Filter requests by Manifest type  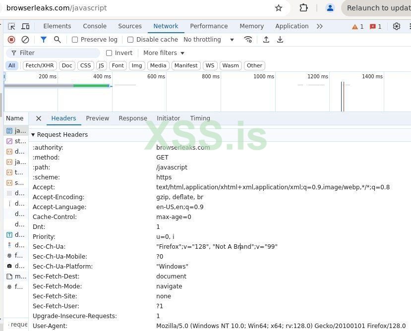186,65
